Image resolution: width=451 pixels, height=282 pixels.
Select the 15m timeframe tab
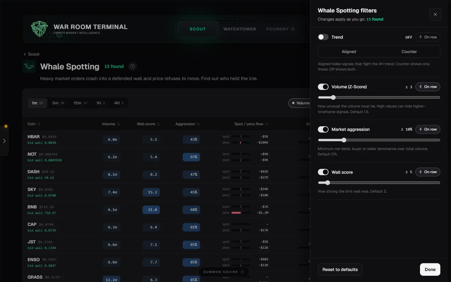pos(80,103)
